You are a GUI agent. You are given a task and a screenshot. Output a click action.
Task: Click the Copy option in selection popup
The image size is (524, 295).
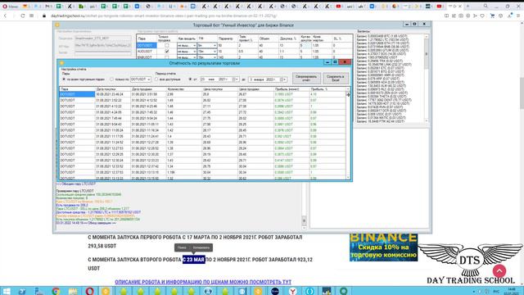click(x=201, y=247)
